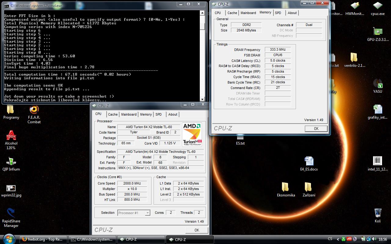Click the HT Link value 800.0 MHz
Screen dimensions: 391x244
coord(132,199)
